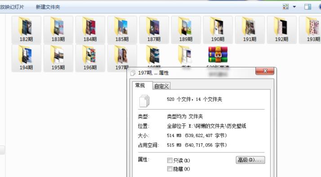321x177 pixels.
Task: Click the text 520 个文件，14 个文件夹
Action: tap(195, 99)
